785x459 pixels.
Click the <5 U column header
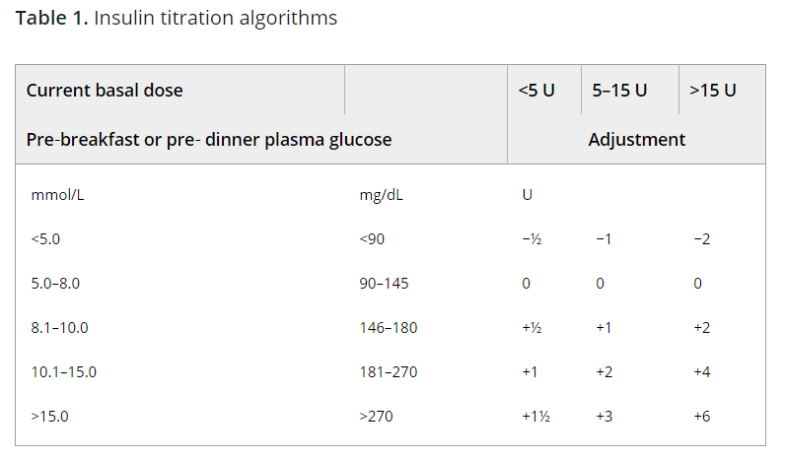536,91
